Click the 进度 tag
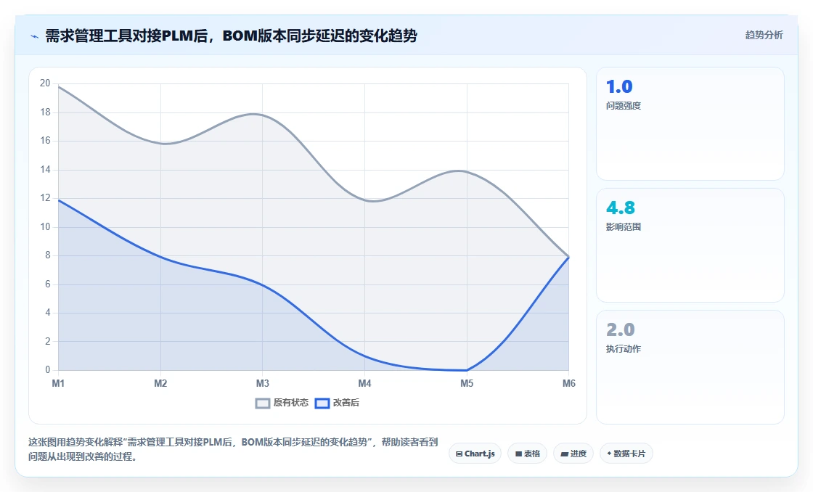 573,454
